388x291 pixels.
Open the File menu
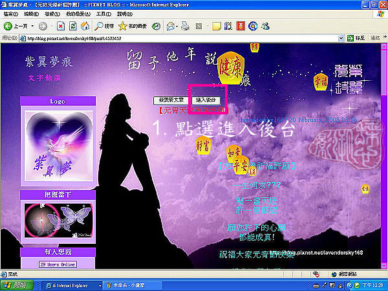tap(10, 14)
